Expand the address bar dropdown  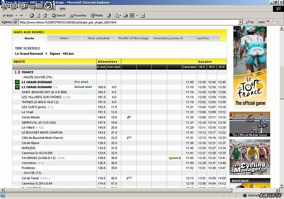[241, 22]
